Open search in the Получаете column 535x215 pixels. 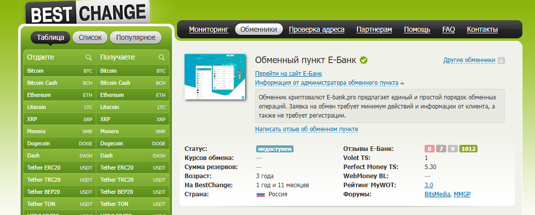point(162,58)
